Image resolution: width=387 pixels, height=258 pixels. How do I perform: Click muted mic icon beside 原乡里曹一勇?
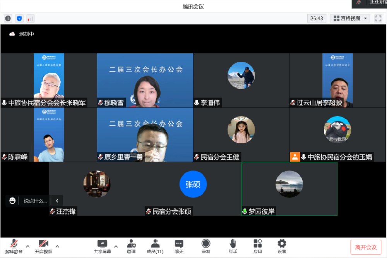(x=101, y=157)
